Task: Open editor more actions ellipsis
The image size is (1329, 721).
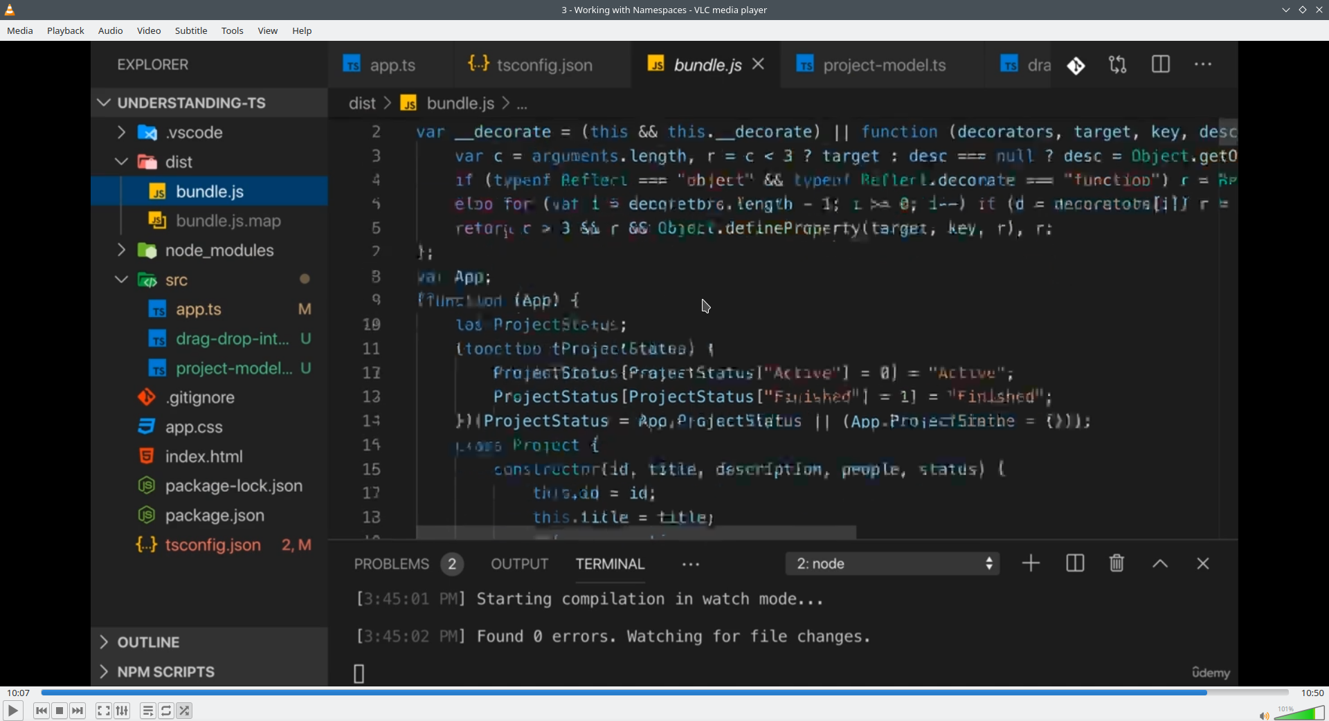Action: (x=1204, y=64)
